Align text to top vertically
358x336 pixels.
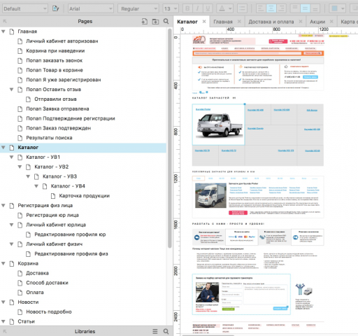[x=295, y=9]
